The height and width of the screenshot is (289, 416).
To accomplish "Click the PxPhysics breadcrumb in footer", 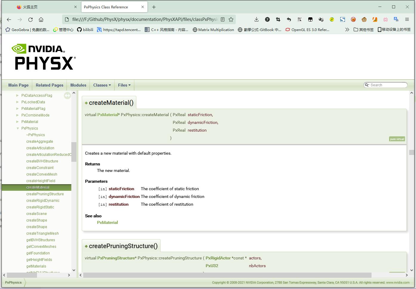I will 13,282.
